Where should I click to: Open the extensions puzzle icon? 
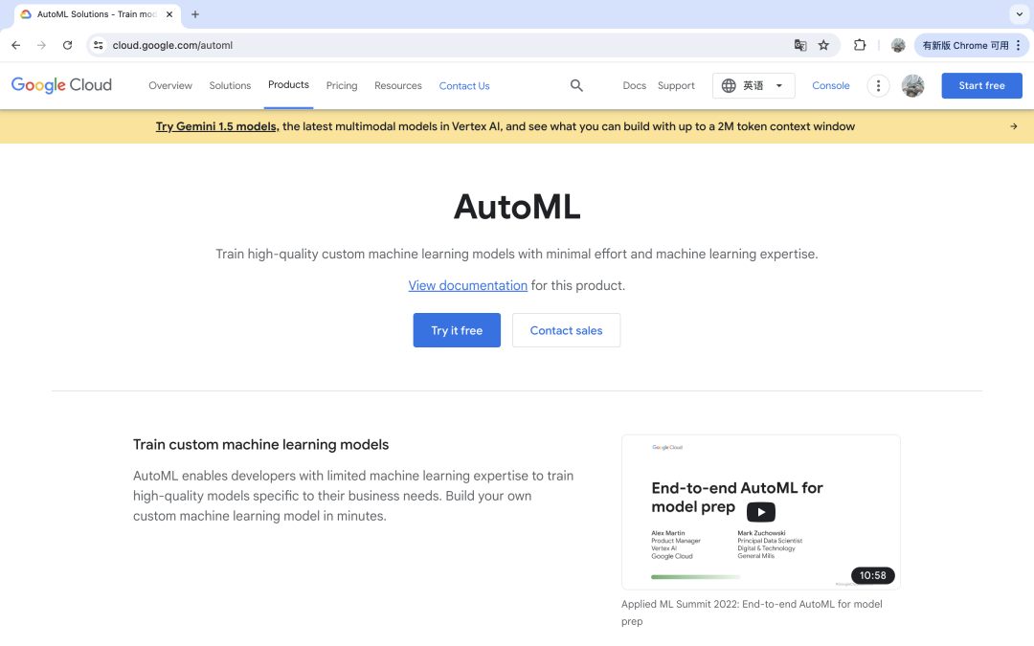pyautogui.click(x=859, y=46)
